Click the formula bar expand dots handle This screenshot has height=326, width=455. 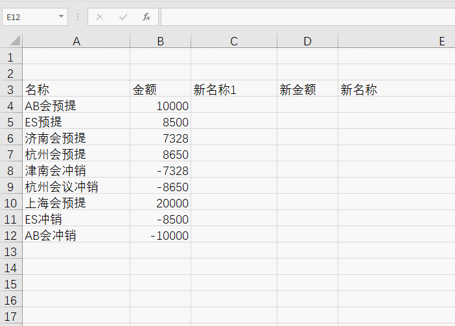coord(78,17)
